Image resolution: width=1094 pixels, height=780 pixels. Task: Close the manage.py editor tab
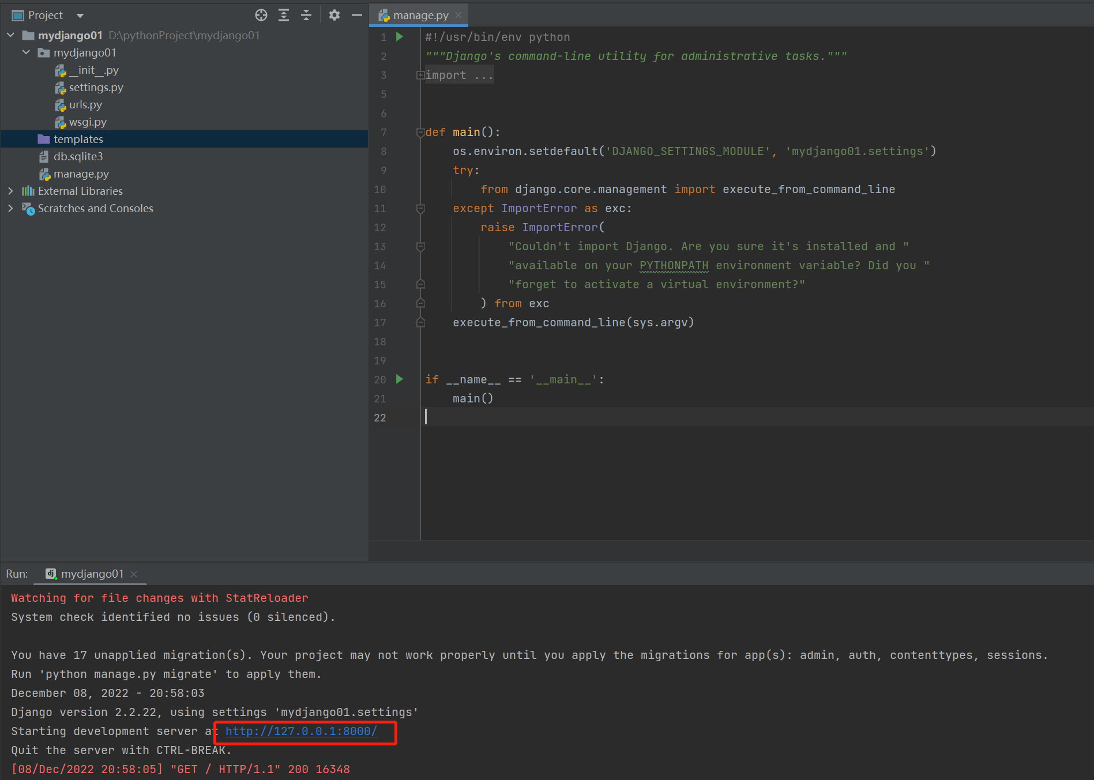coord(458,15)
